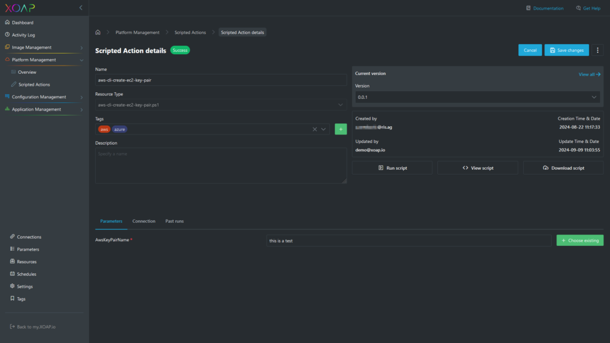Click the Activity Log clock icon
The height and width of the screenshot is (343, 610).
pos(7,35)
